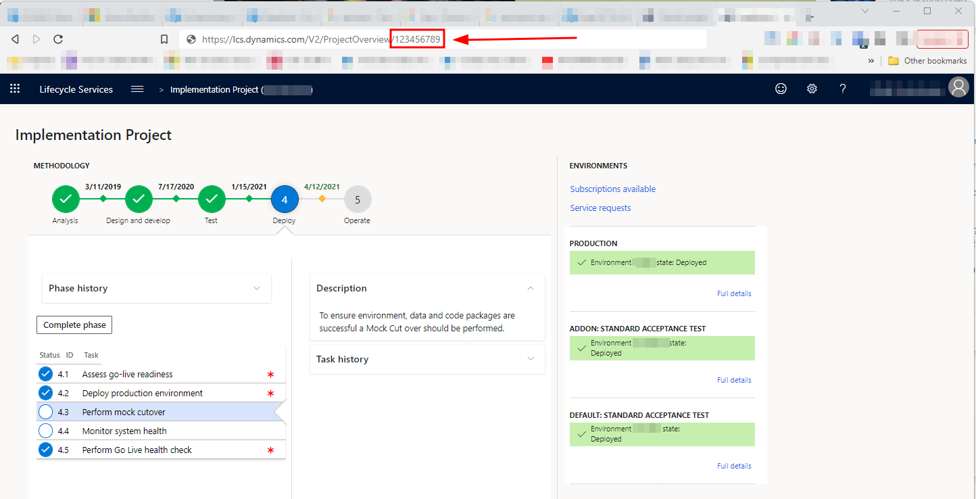Expand the Task history section
This screenshot has height=499, width=976.
coord(530,359)
